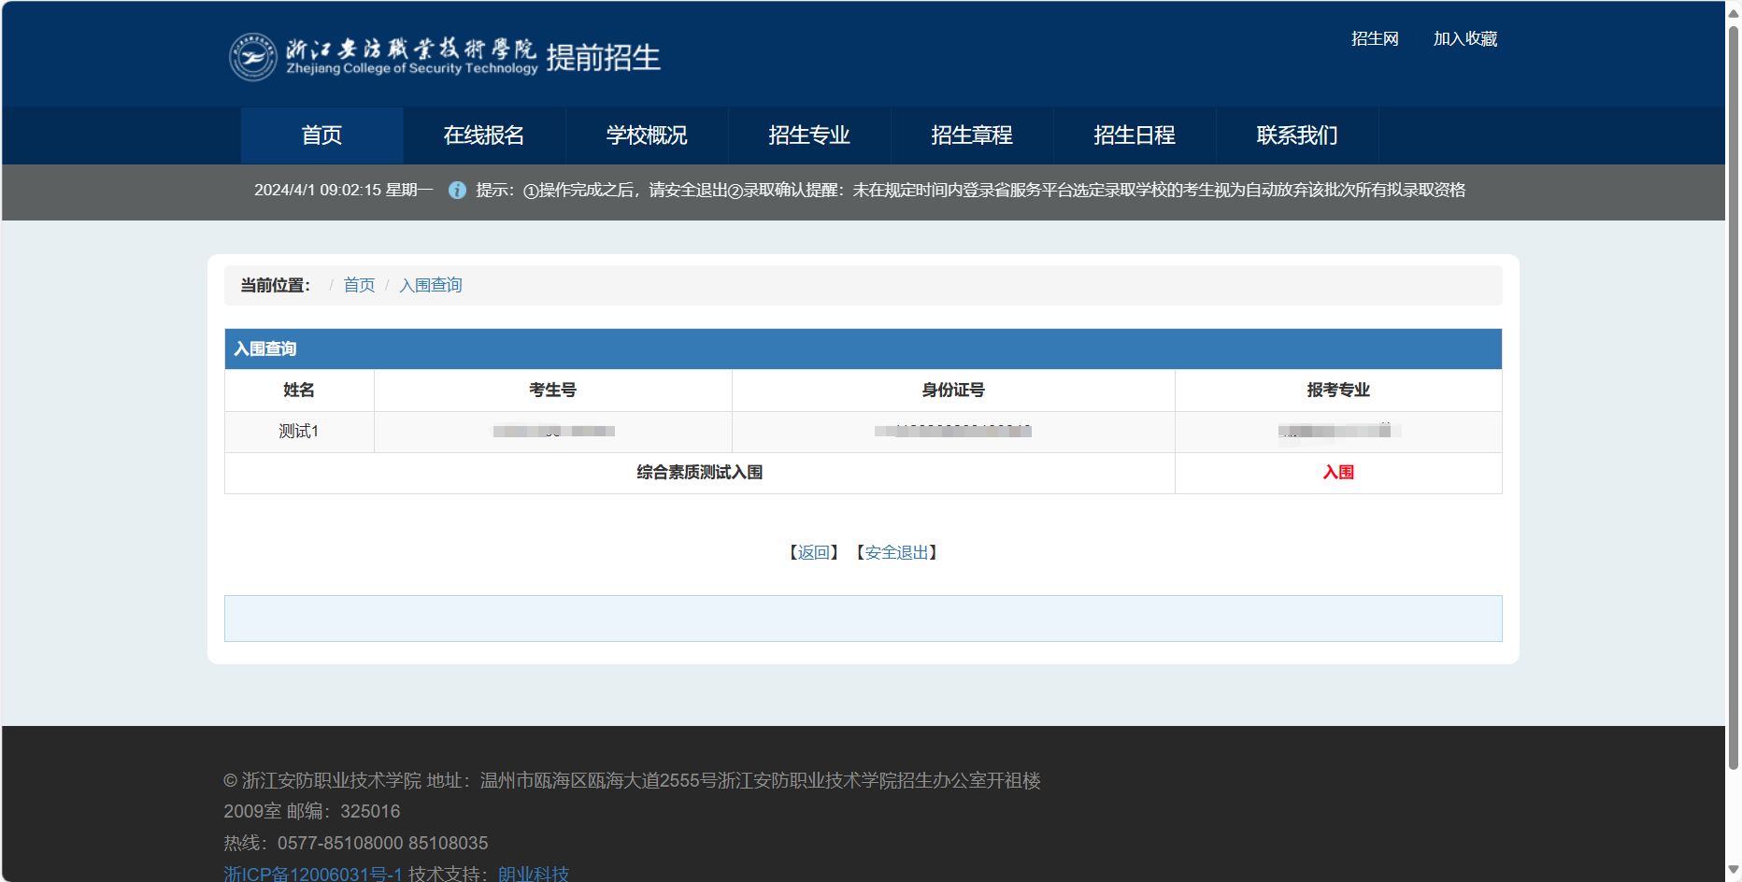This screenshot has width=1742, height=882.
Task: Click the 测试1 name cell
Action: click(x=299, y=432)
